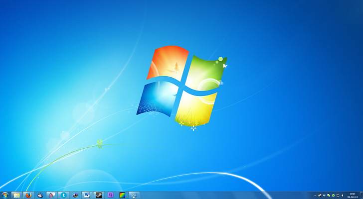
Task: Launch Microsoft Word from the taskbar
Action: pyautogui.click(x=87, y=195)
